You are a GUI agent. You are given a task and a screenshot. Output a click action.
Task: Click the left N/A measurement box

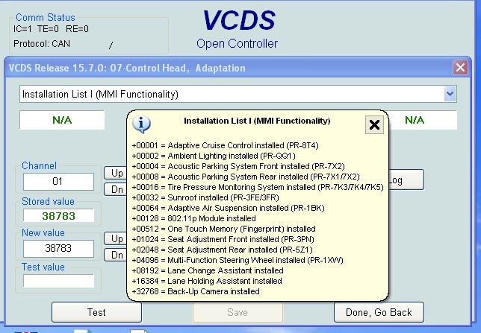point(62,120)
